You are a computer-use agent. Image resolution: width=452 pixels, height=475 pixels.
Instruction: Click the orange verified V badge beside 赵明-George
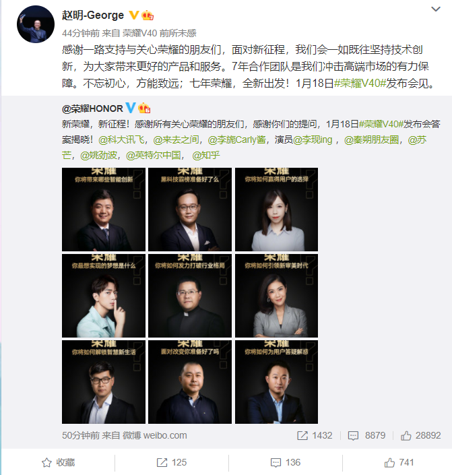pyautogui.click(x=133, y=15)
